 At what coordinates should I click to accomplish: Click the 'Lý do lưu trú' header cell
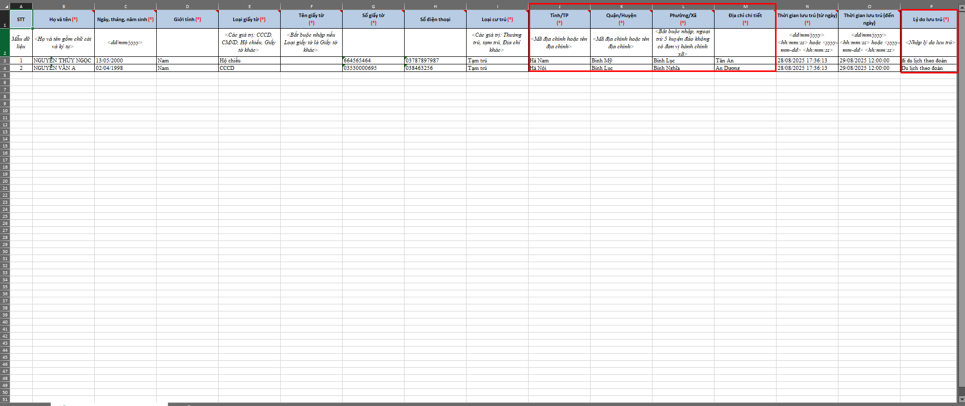(930, 19)
